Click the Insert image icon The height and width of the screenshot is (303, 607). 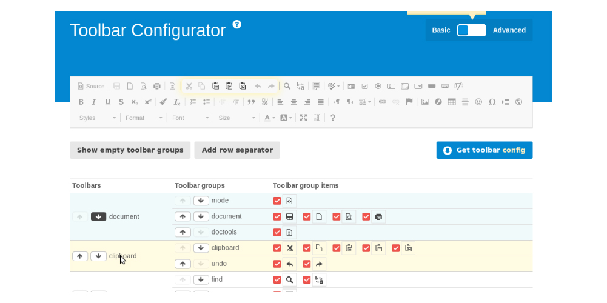coord(425,102)
